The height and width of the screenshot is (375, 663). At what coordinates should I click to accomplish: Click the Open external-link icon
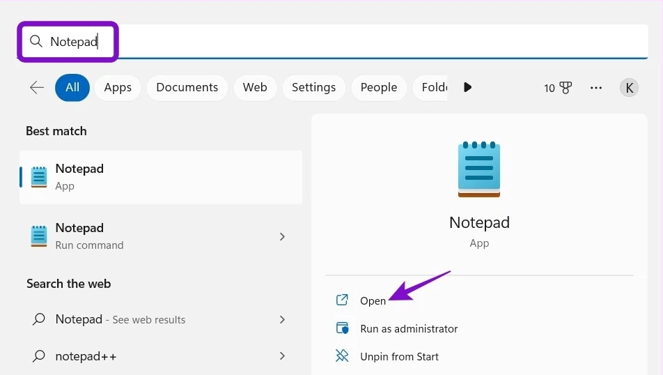(342, 300)
